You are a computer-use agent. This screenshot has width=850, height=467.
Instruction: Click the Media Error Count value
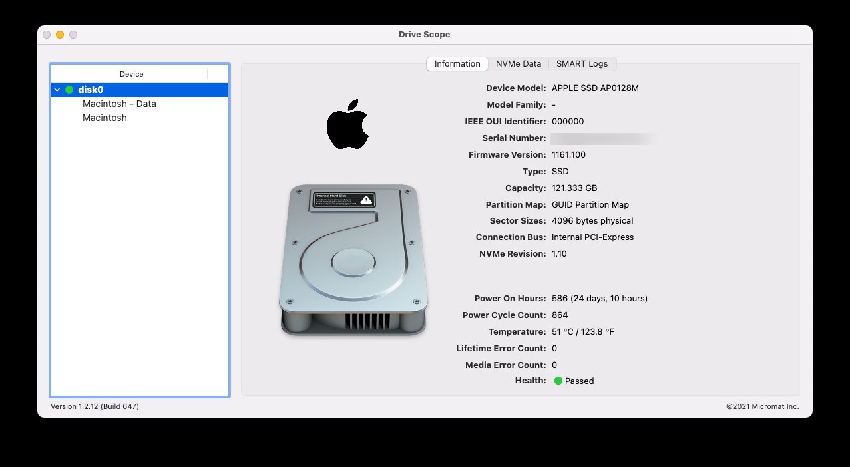554,365
